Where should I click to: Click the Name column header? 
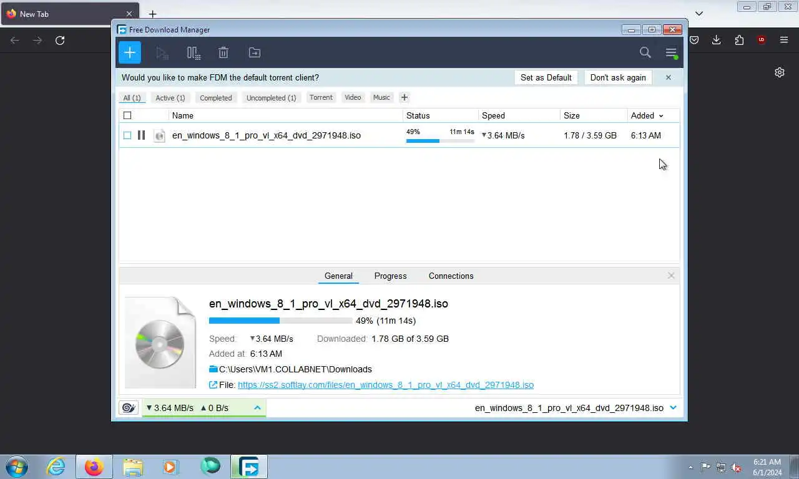286,115
